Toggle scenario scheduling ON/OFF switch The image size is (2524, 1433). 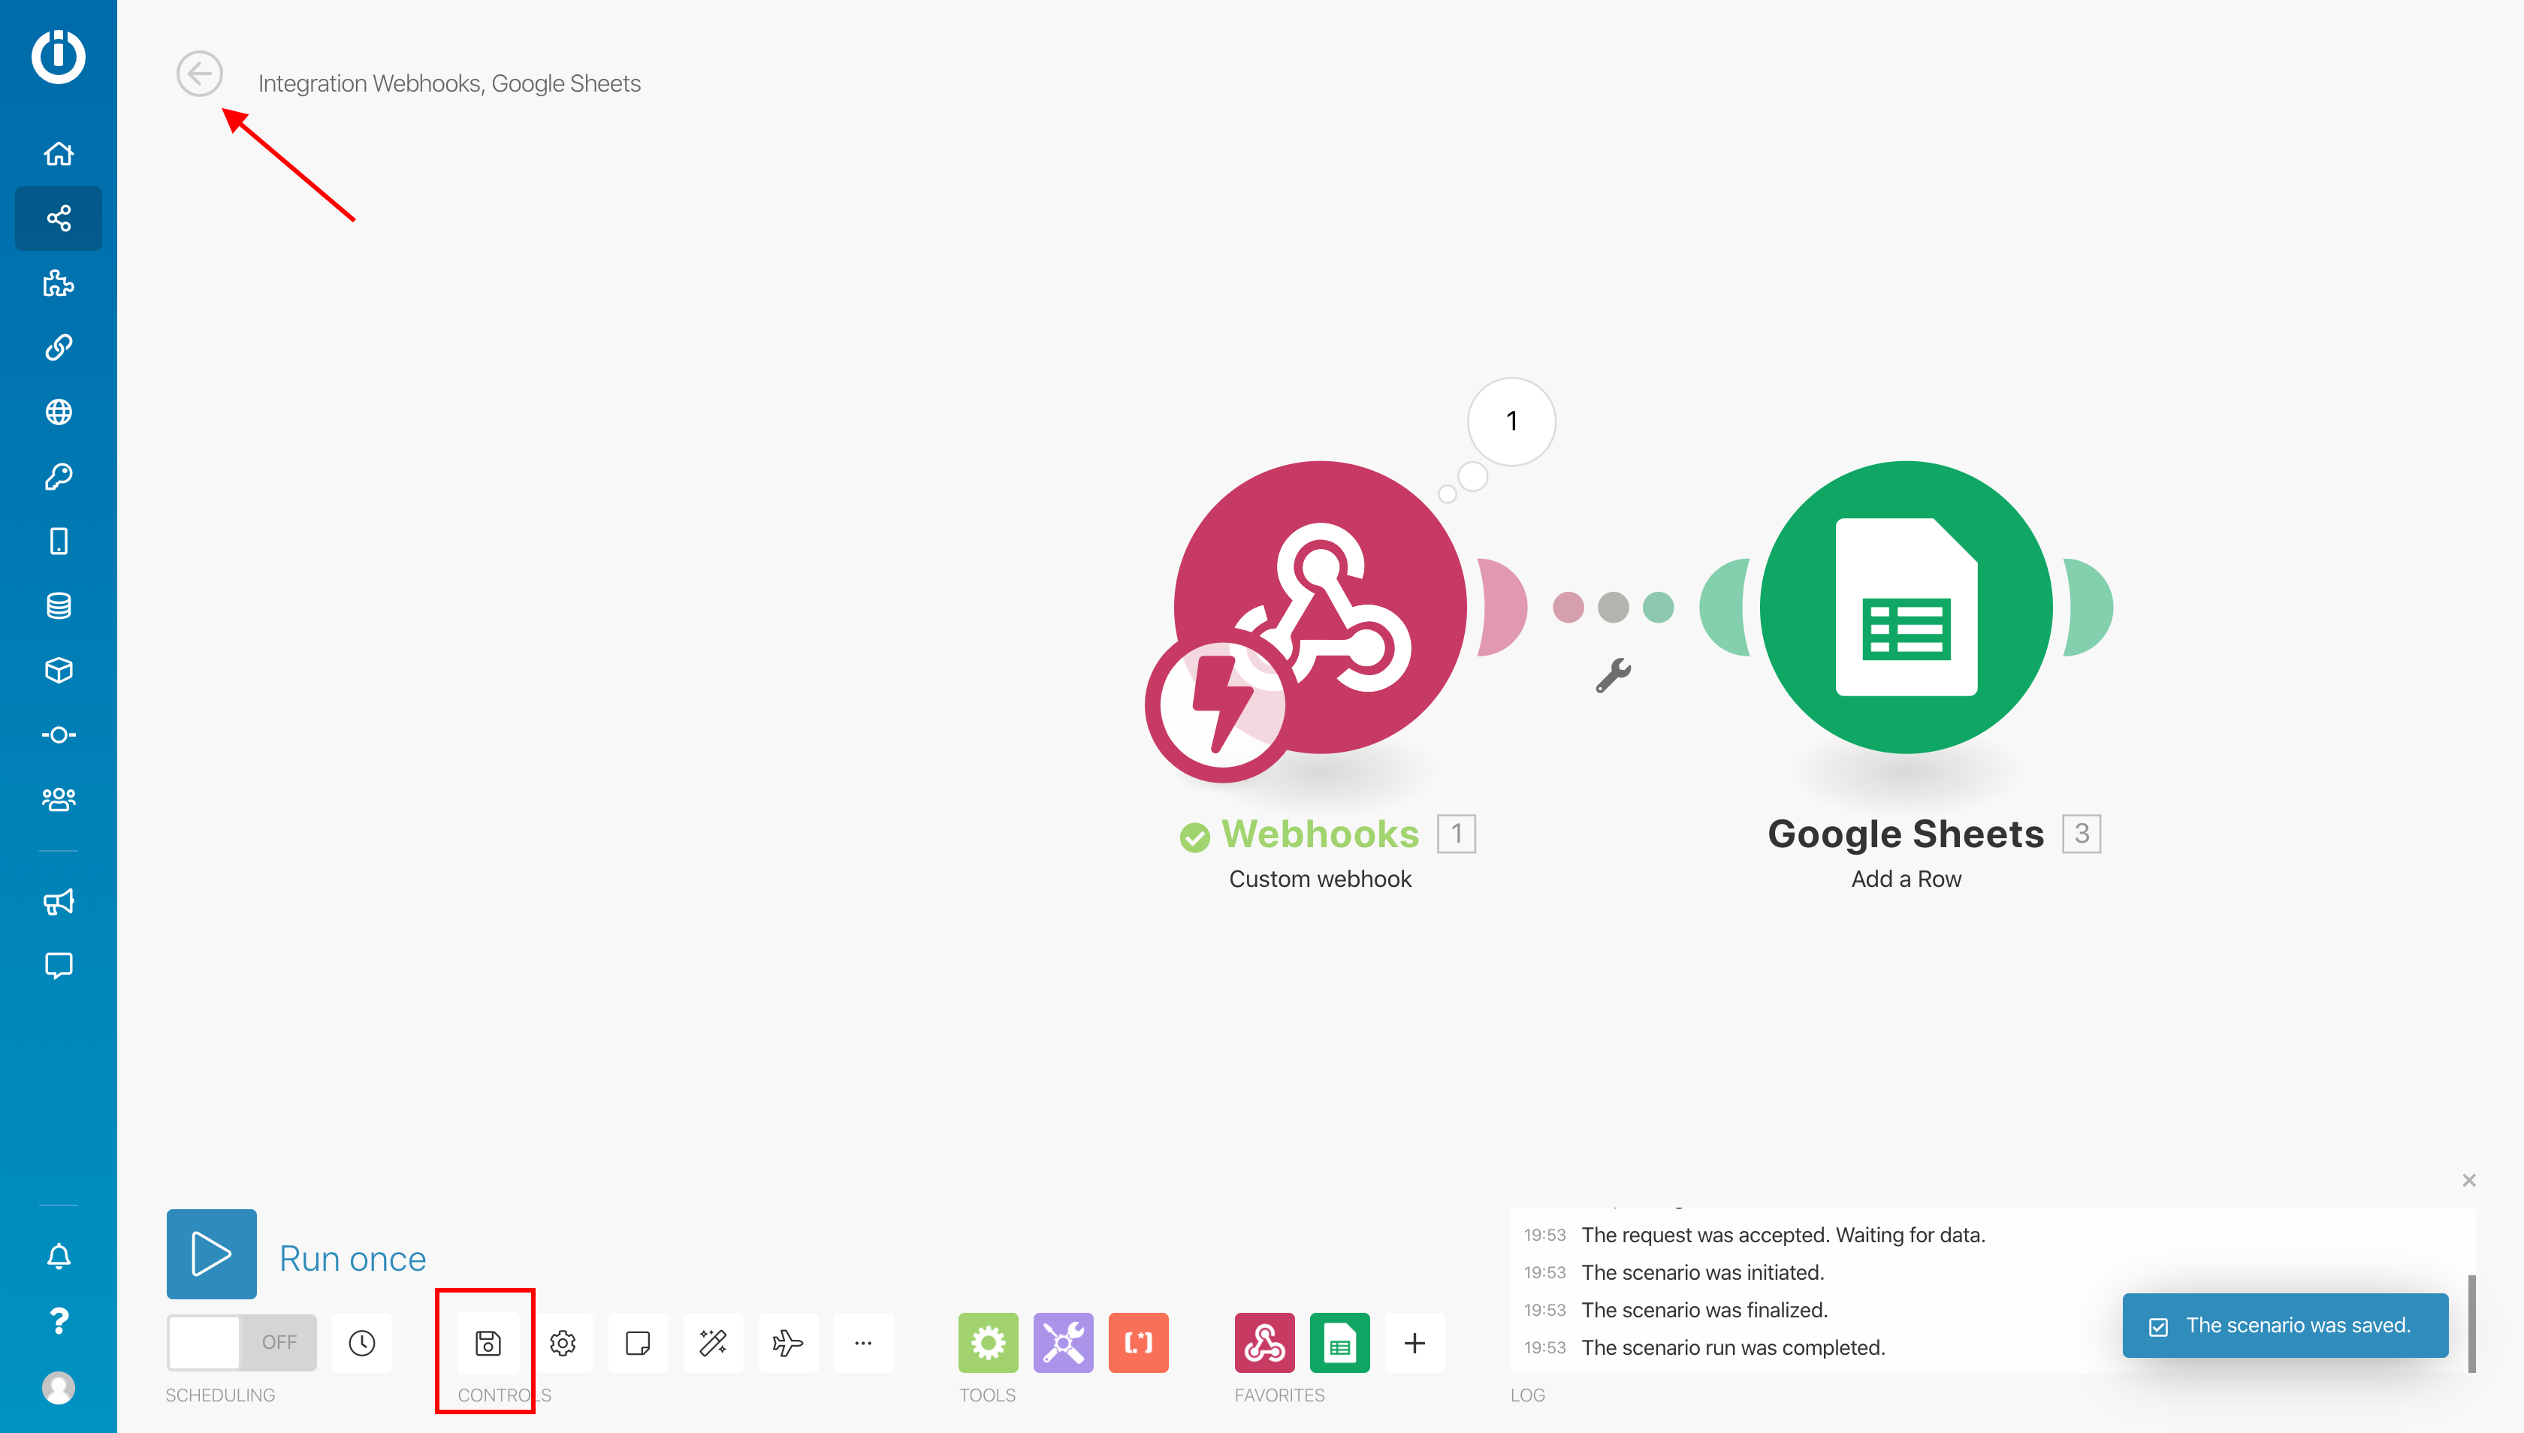(x=241, y=1342)
